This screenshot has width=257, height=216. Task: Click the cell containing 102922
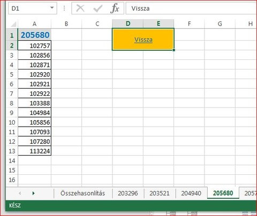(x=35, y=94)
